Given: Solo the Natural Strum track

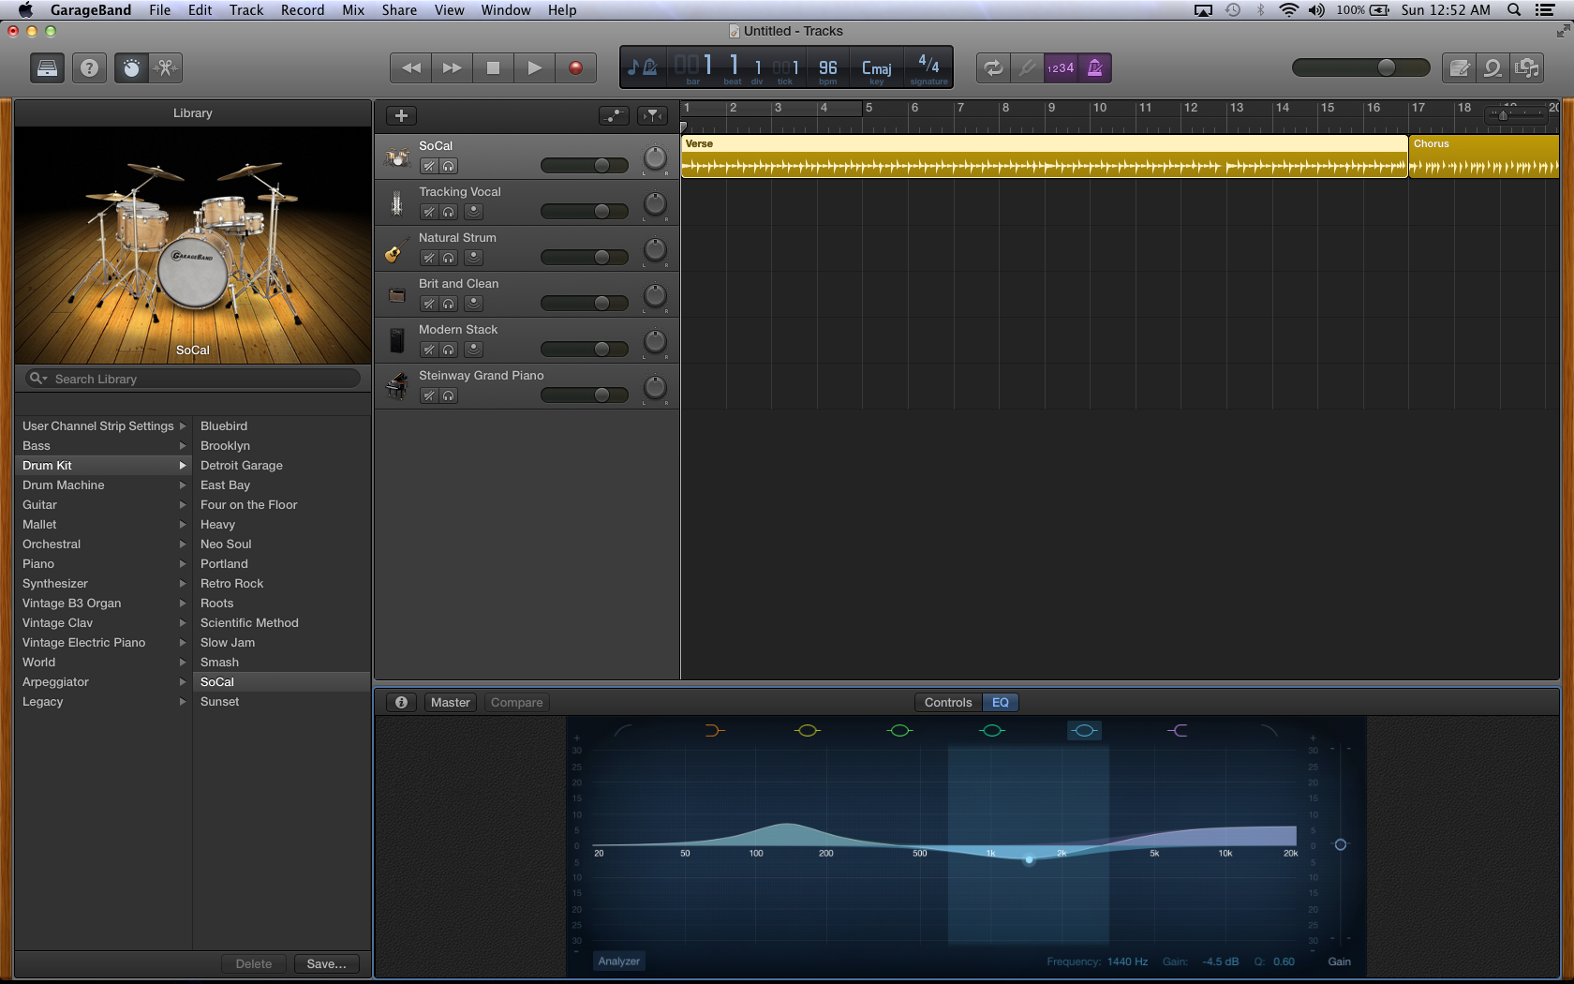Looking at the screenshot, I should tap(449, 258).
